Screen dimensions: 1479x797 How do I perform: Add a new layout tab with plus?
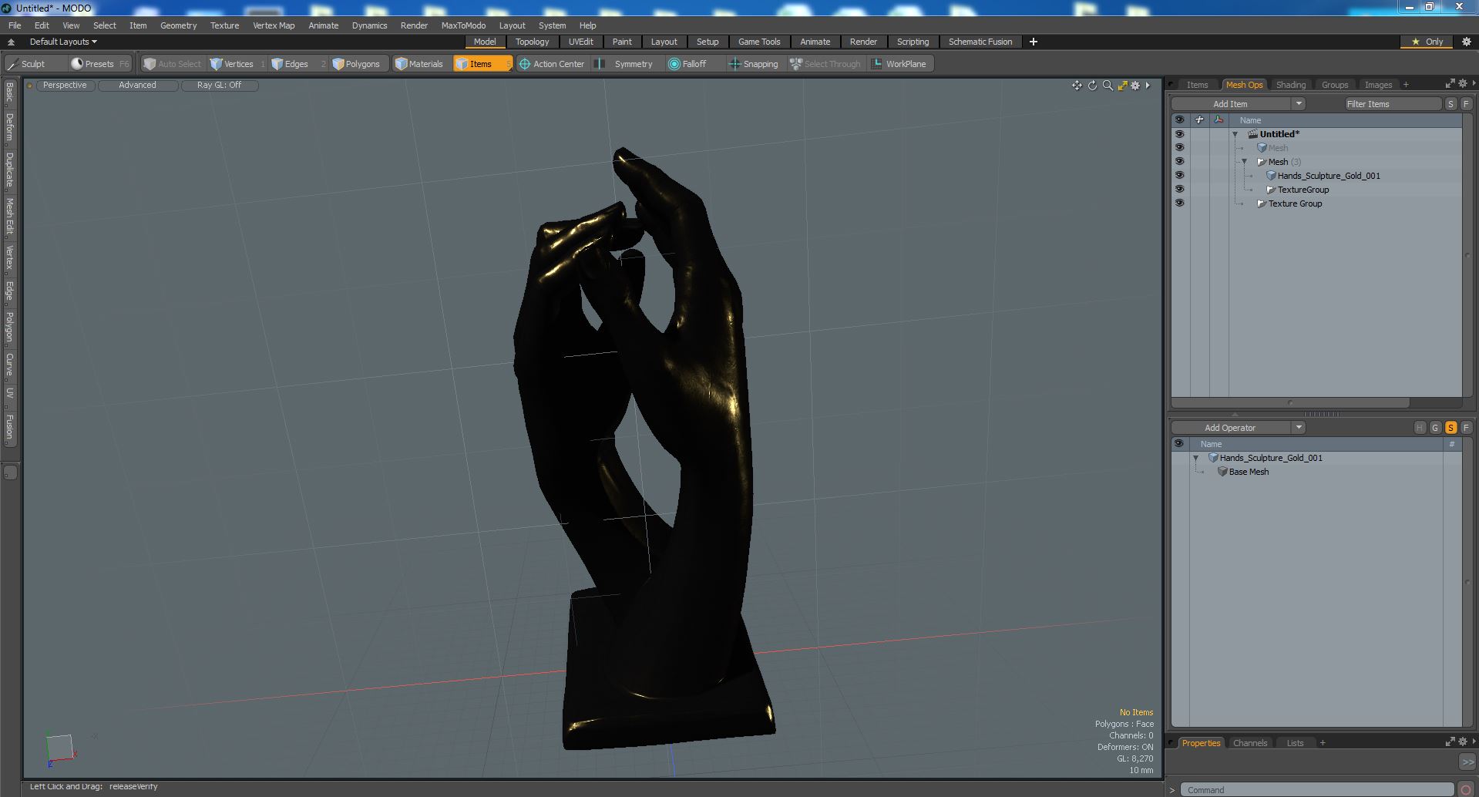point(1033,42)
